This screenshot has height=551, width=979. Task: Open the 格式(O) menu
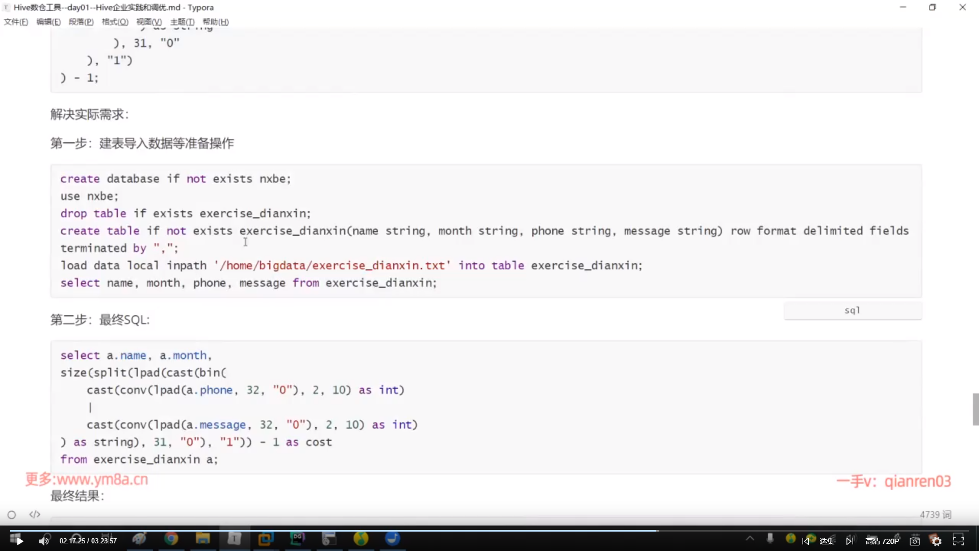(115, 22)
